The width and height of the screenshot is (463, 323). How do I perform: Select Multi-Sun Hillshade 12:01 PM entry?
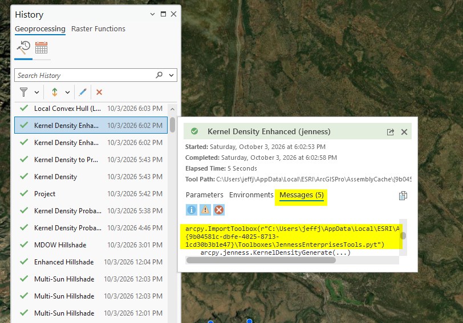(x=91, y=313)
